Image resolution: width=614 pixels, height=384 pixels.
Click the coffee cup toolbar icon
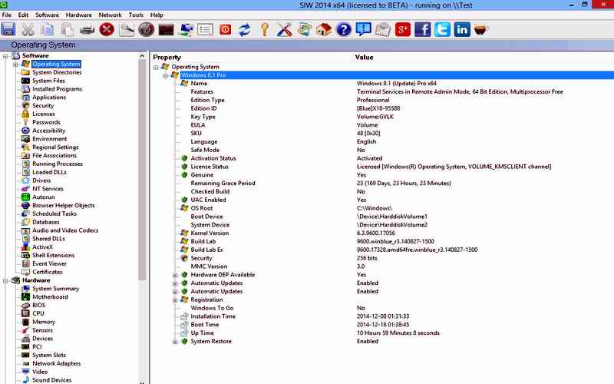[482, 30]
